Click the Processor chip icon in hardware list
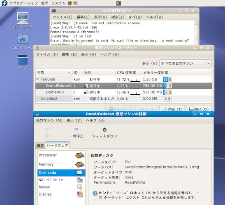The height and width of the screenshot is (205, 225). click(80, 155)
